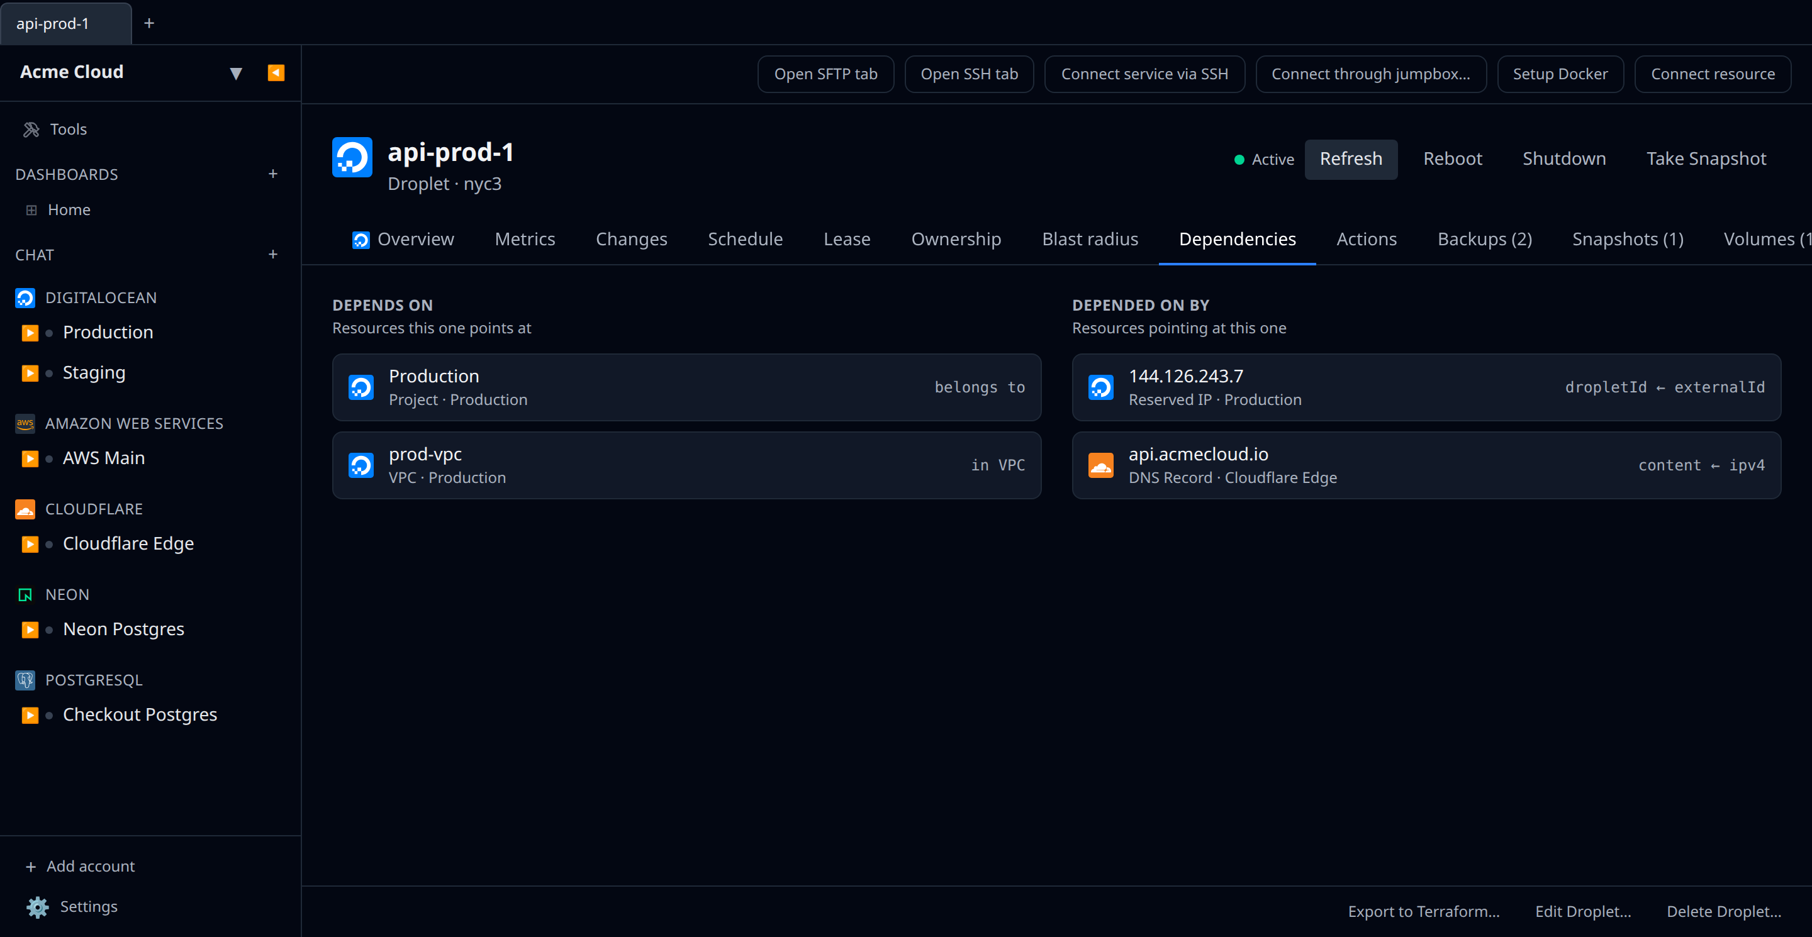Viewport: 1812px width, 937px height.
Task: Open the 144.126.243.7 Reserved IP card
Action: 1426,387
